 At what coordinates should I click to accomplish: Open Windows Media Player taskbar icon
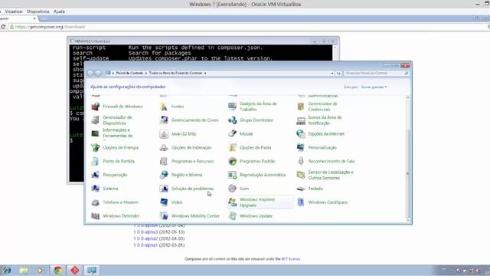(x=41, y=271)
